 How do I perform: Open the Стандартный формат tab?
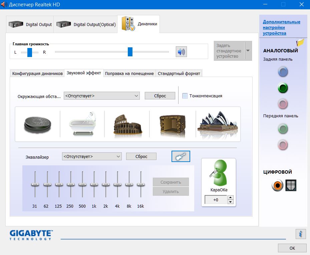(x=179, y=73)
